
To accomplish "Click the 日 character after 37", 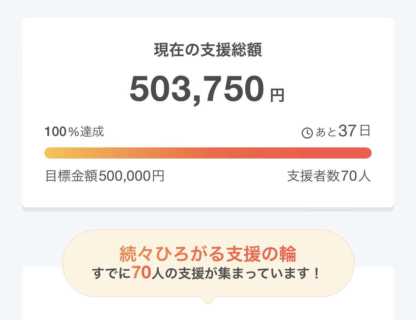I will 365,131.
